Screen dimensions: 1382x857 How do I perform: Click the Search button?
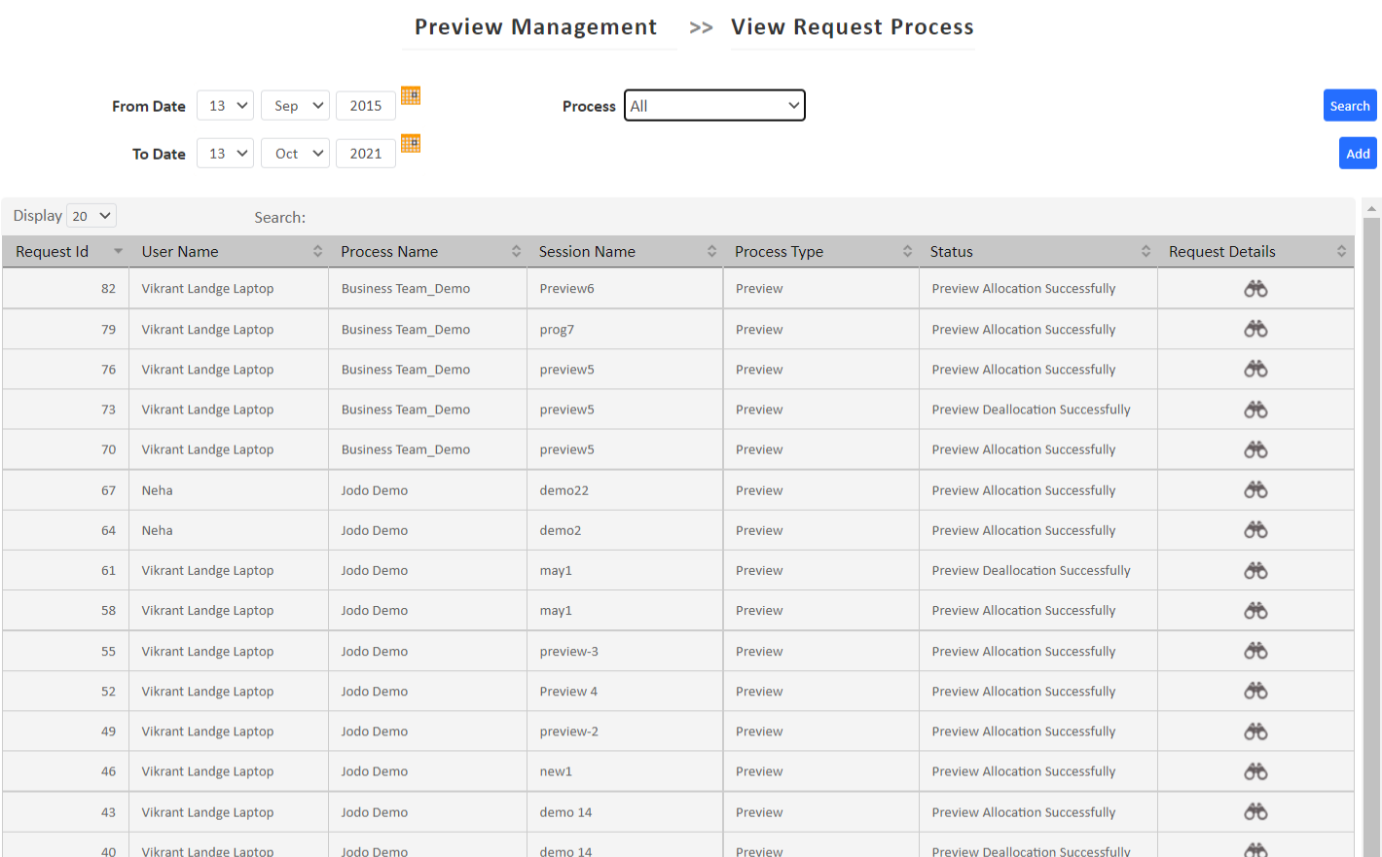click(x=1350, y=105)
